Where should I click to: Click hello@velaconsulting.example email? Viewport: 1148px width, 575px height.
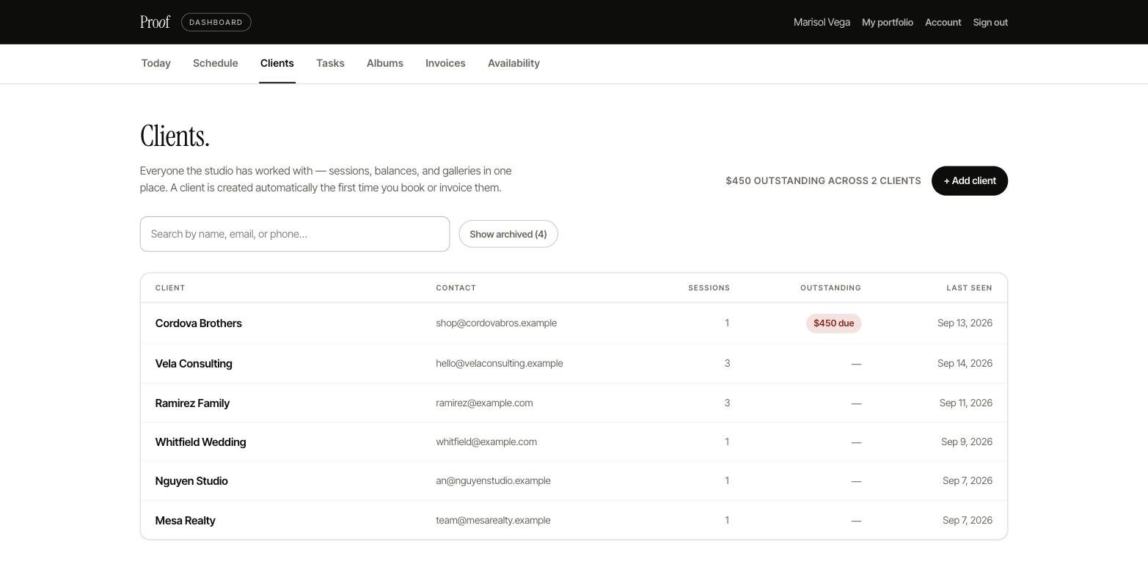500,364
